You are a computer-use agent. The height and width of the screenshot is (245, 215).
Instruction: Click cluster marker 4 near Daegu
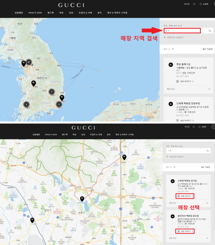point(52,92)
